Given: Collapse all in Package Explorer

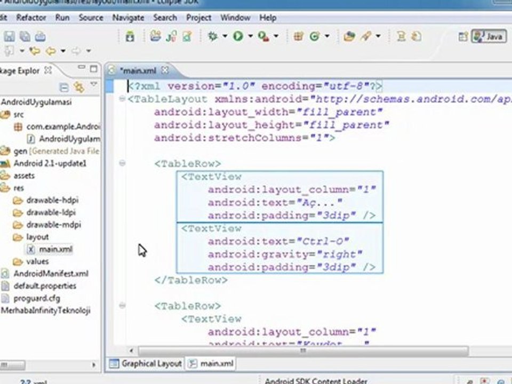Looking at the screenshot, I should (64, 87).
